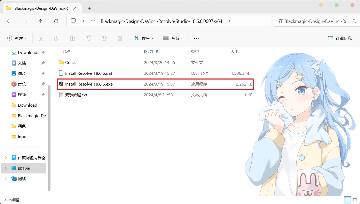The width and height of the screenshot is (360, 204).
Task: Open a new tab with plus button
Action: click(89, 8)
